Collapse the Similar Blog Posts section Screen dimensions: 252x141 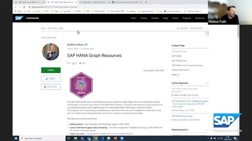coord(207,83)
